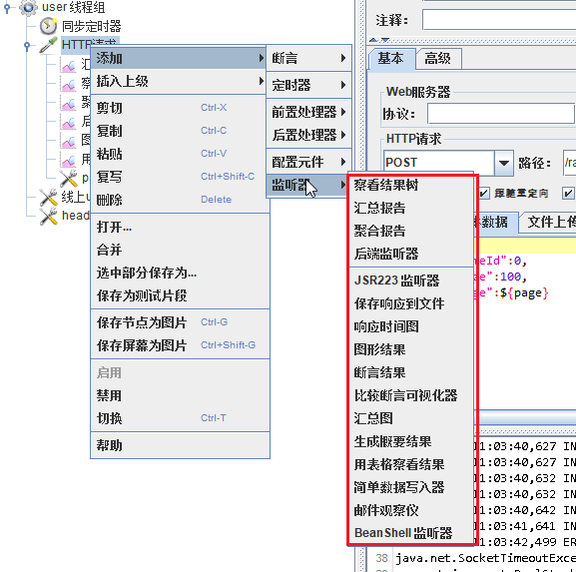Add 聚合报告 listener
Image resolution: width=576 pixels, height=572 pixels.
coord(411,231)
